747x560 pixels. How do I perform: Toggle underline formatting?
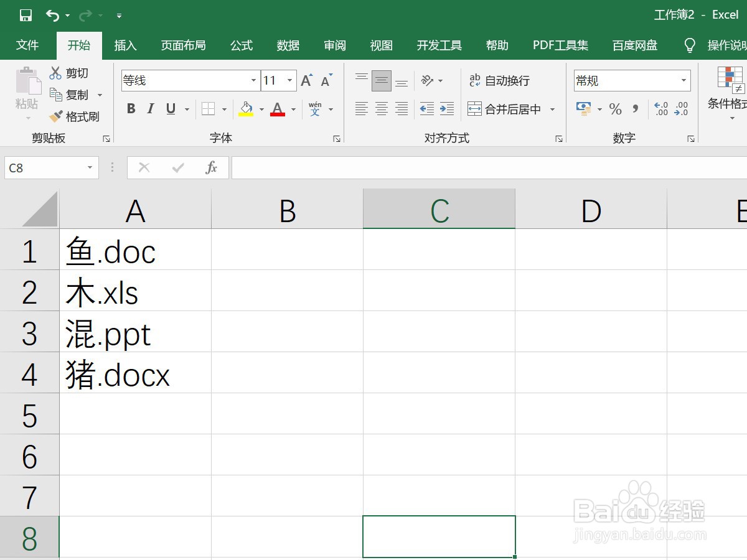point(171,110)
